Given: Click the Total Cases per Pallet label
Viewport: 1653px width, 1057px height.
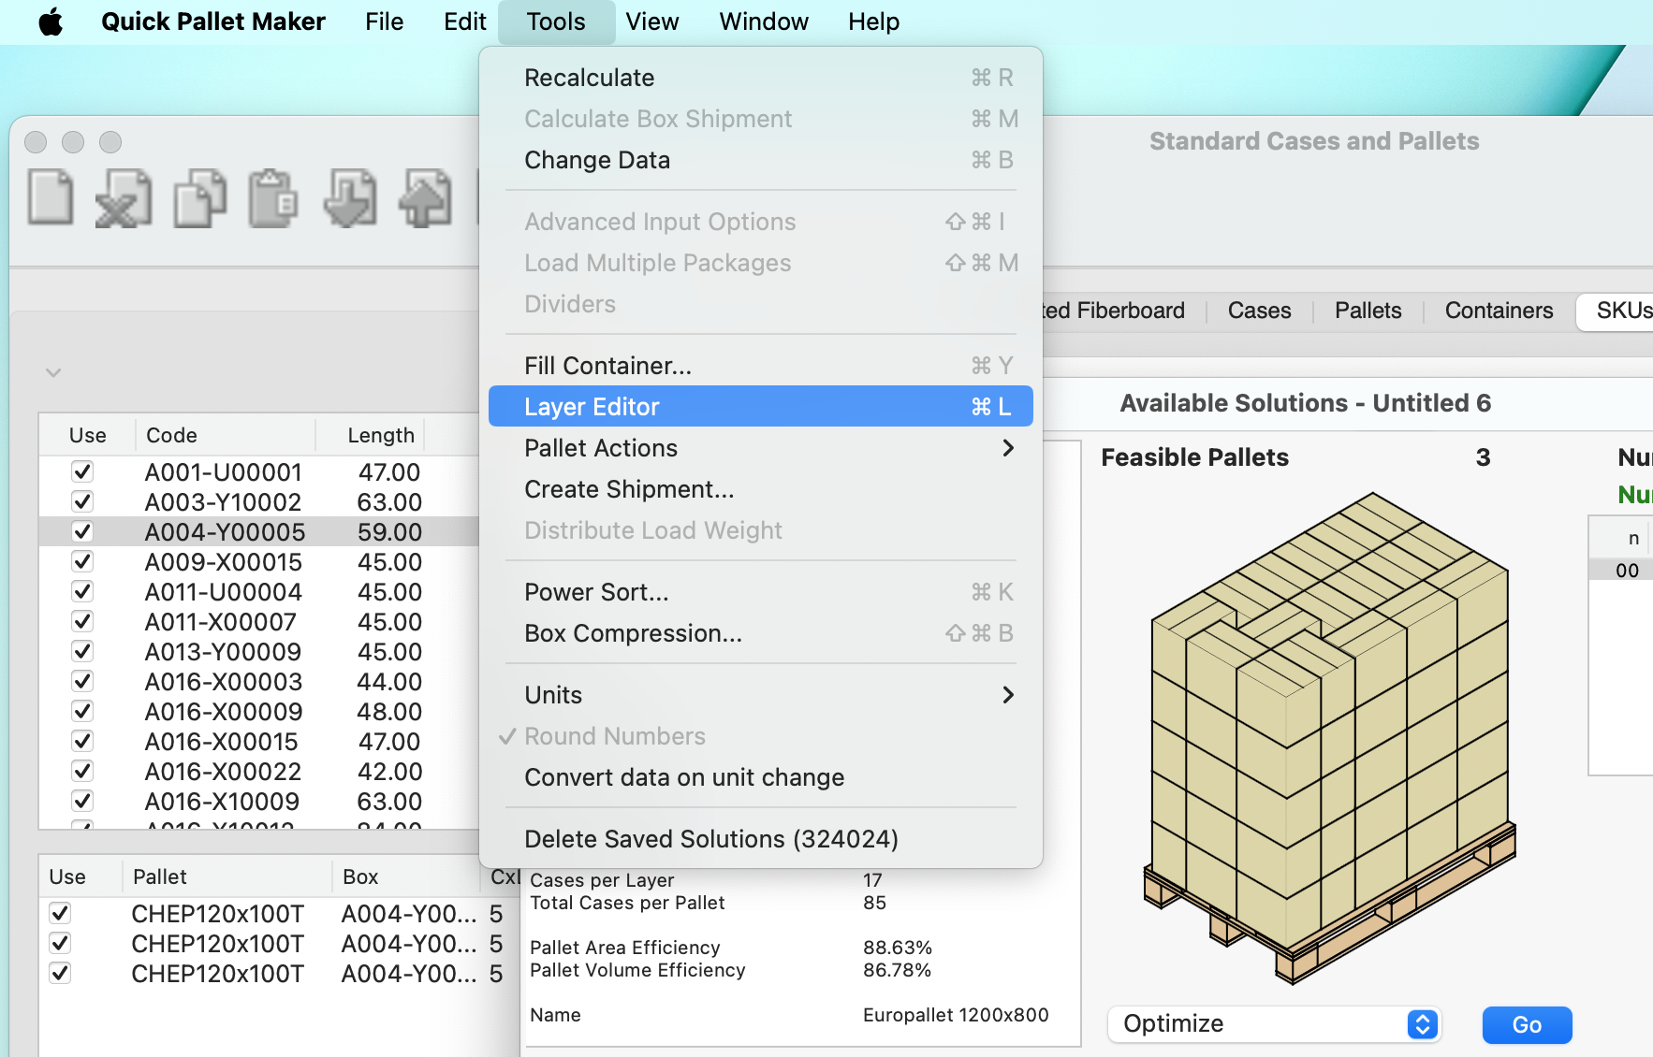Looking at the screenshot, I should pyautogui.click(x=627, y=903).
